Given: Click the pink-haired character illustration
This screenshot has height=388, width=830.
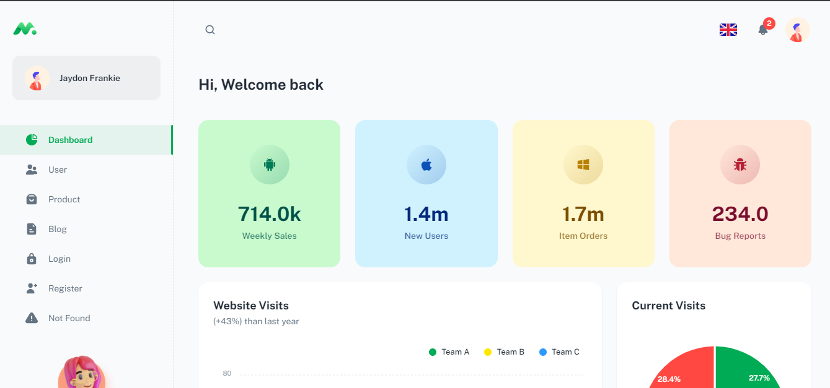Looking at the screenshot, I should (82, 372).
